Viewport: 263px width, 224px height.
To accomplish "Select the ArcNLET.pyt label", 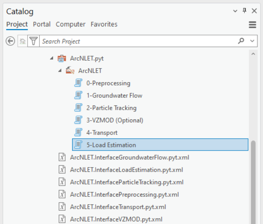I will pyautogui.click(x=87, y=59).
